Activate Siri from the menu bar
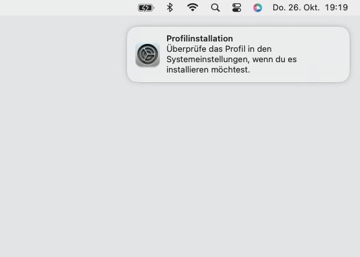The height and width of the screenshot is (257, 360). click(258, 8)
